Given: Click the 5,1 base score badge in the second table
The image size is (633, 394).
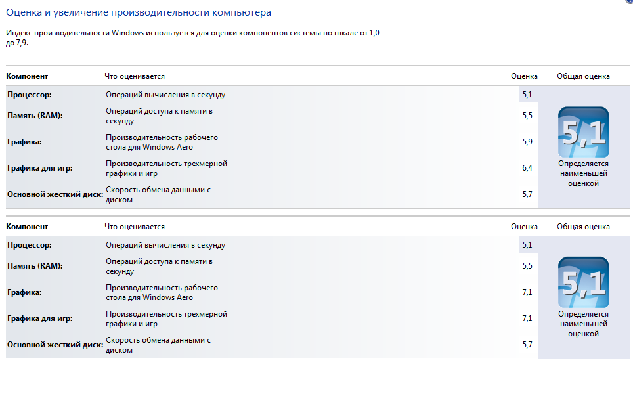Looking at the screenshot, I should point(583,282).
